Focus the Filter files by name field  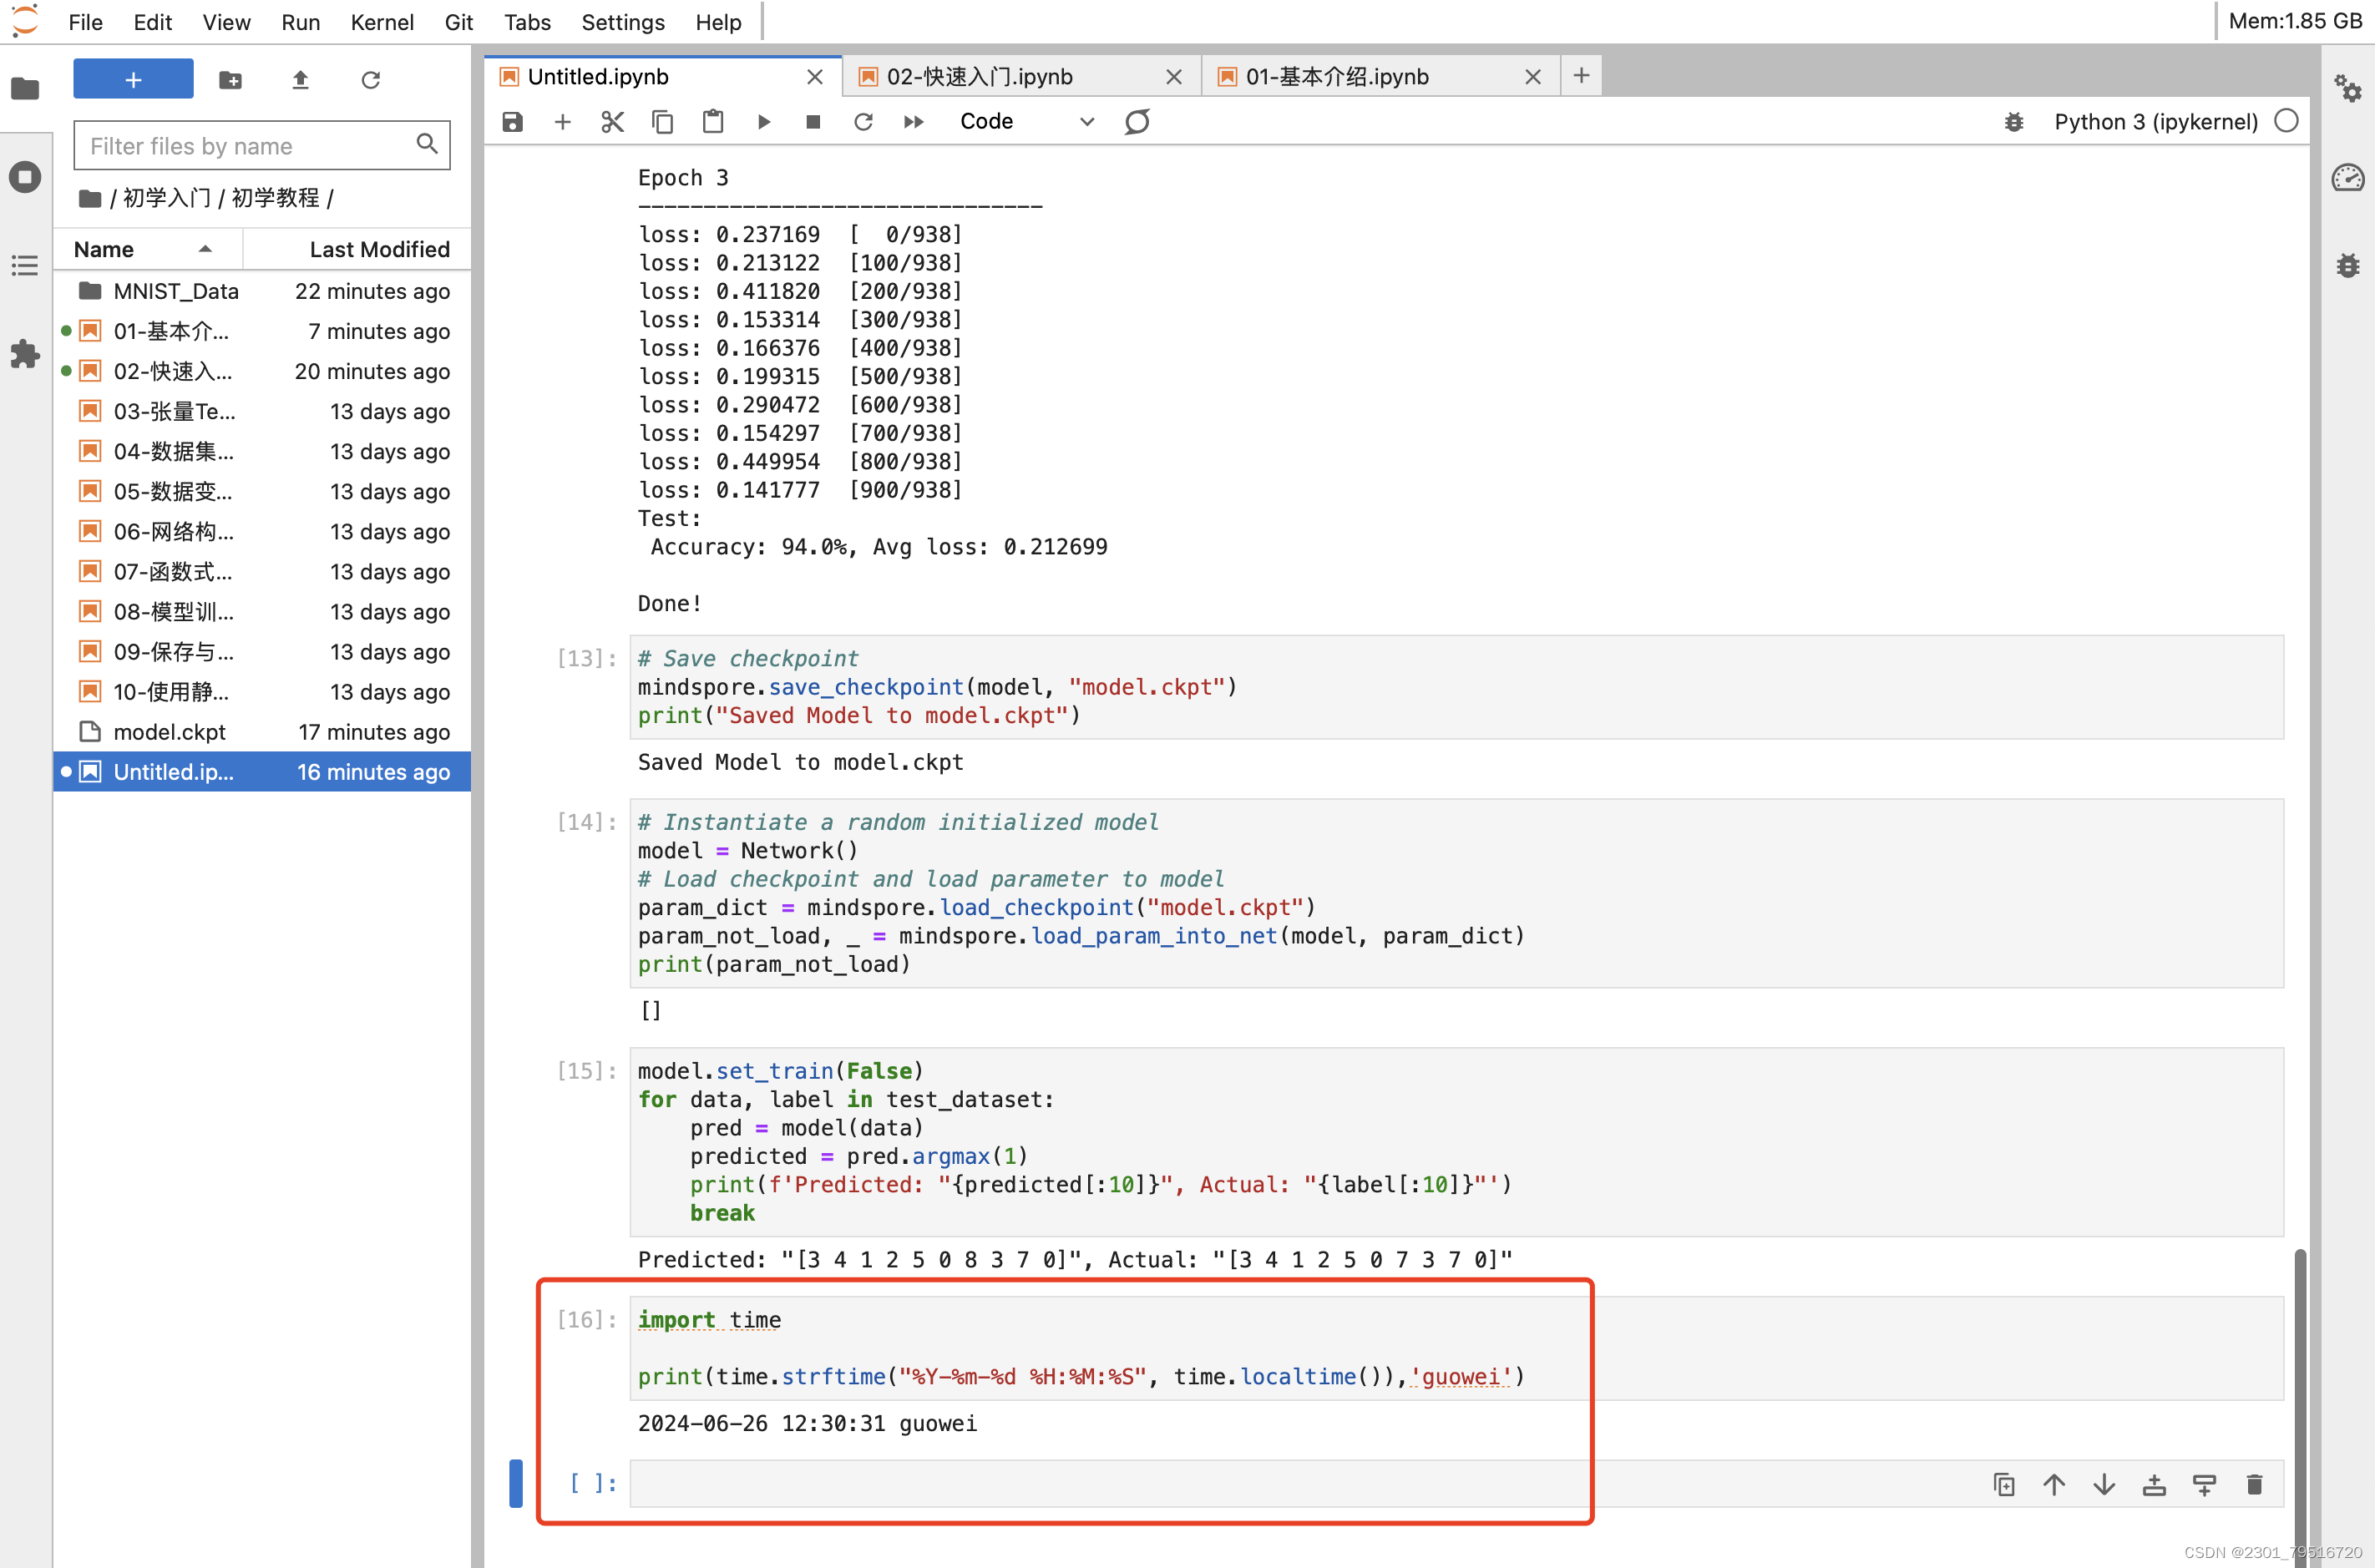(262, 146)
